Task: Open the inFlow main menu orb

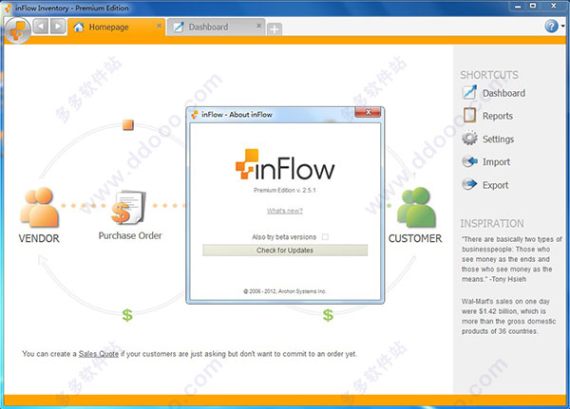Action: click(17, 30)
